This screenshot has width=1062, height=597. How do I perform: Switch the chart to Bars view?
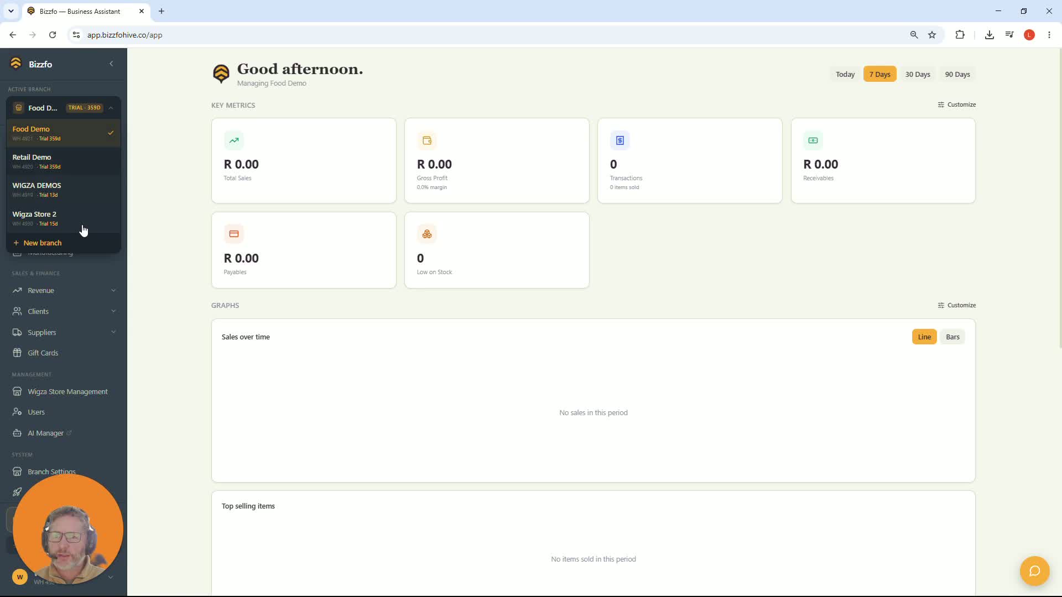pyautogui.click(x=952, y=337)
